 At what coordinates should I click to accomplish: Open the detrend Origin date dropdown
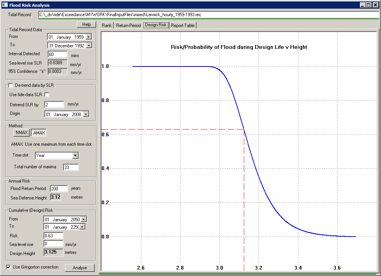[x=86, y=114]
